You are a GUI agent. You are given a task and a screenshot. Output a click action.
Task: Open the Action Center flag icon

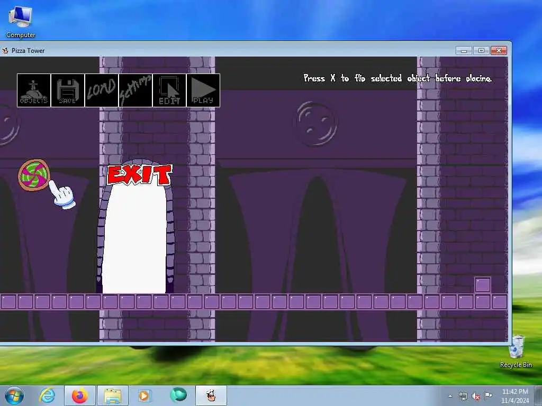(488, 395)
